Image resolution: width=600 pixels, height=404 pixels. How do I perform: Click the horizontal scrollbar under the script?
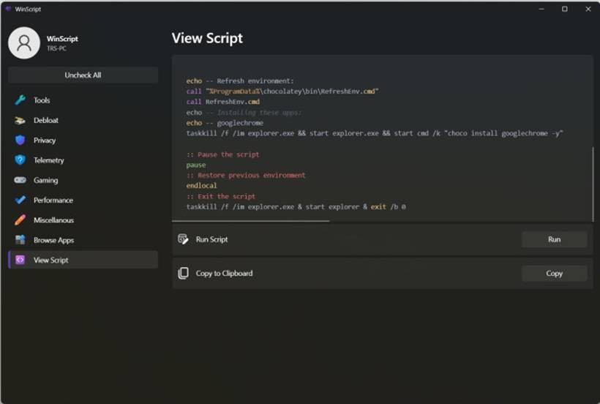point(251,221)
